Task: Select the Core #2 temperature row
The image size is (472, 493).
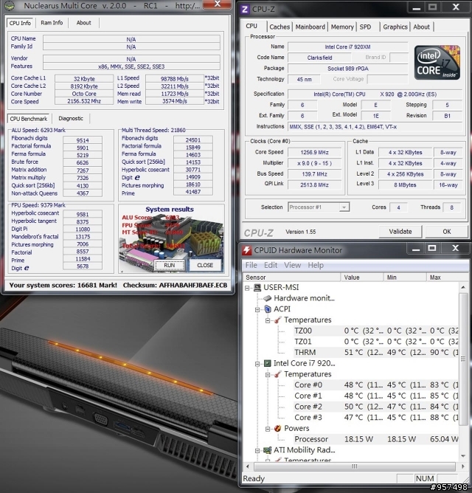Action: pyautogui.click(x=375, y=407)
